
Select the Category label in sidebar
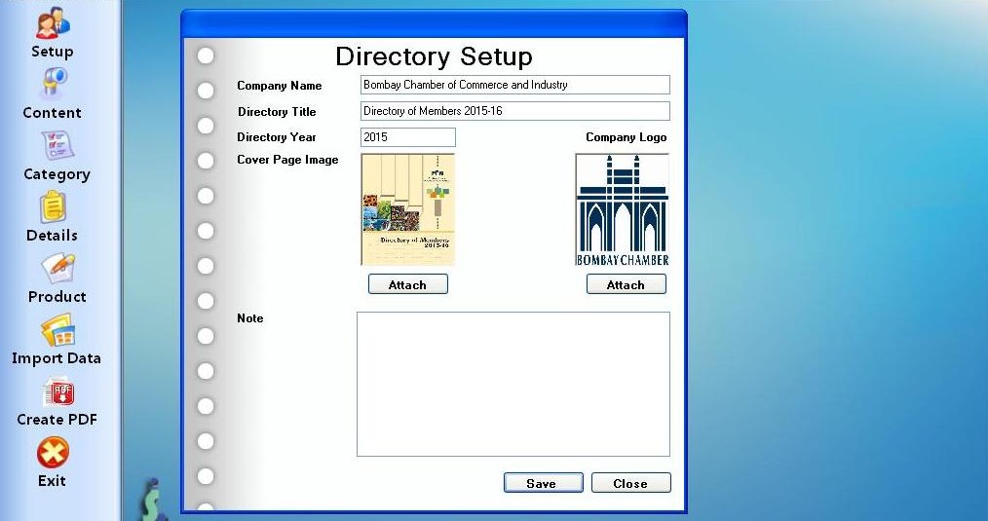pos(57,174)
